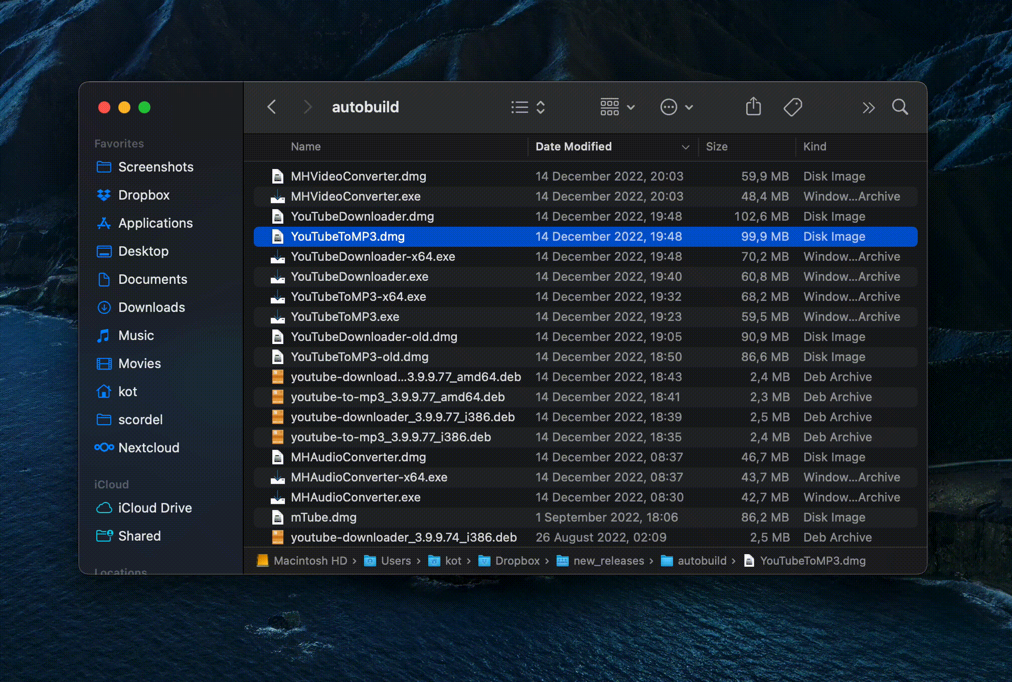Screen dimensions: 1012x682
Task: Go to autobuild in path bar
Action: click(694, 561)
